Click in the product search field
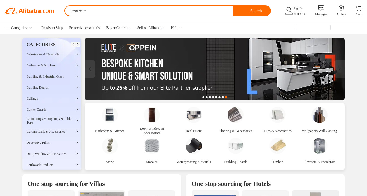This screenshot has height=196, width=367. pyautogui.click(x=162, y=11)
